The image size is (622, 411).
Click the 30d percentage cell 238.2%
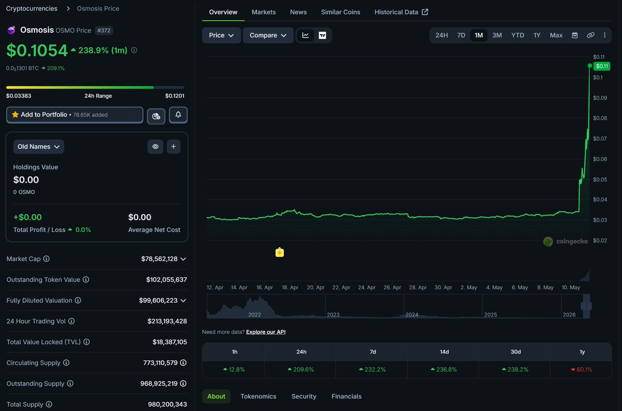tap(515, 370)
